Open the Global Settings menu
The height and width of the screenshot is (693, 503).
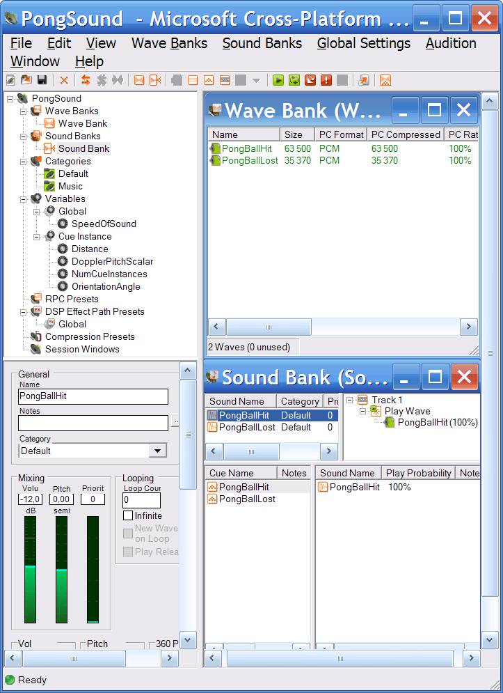pyautogui.click(x=363, y=43)
